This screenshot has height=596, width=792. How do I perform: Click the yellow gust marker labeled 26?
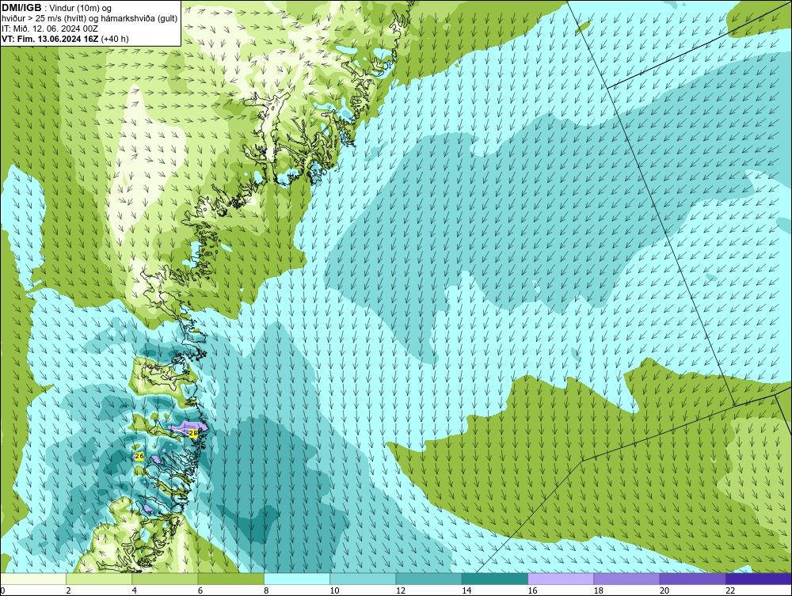point(139,456)
